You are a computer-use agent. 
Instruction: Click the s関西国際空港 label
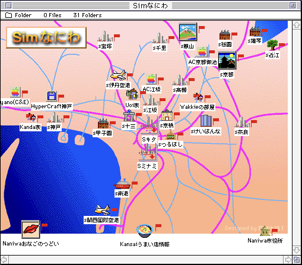coord(101,220)
